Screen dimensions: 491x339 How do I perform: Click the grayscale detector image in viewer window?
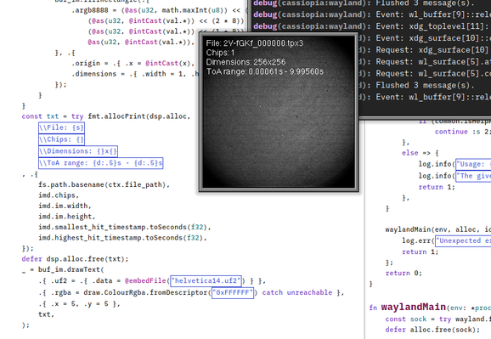click(x=279, y=112)
